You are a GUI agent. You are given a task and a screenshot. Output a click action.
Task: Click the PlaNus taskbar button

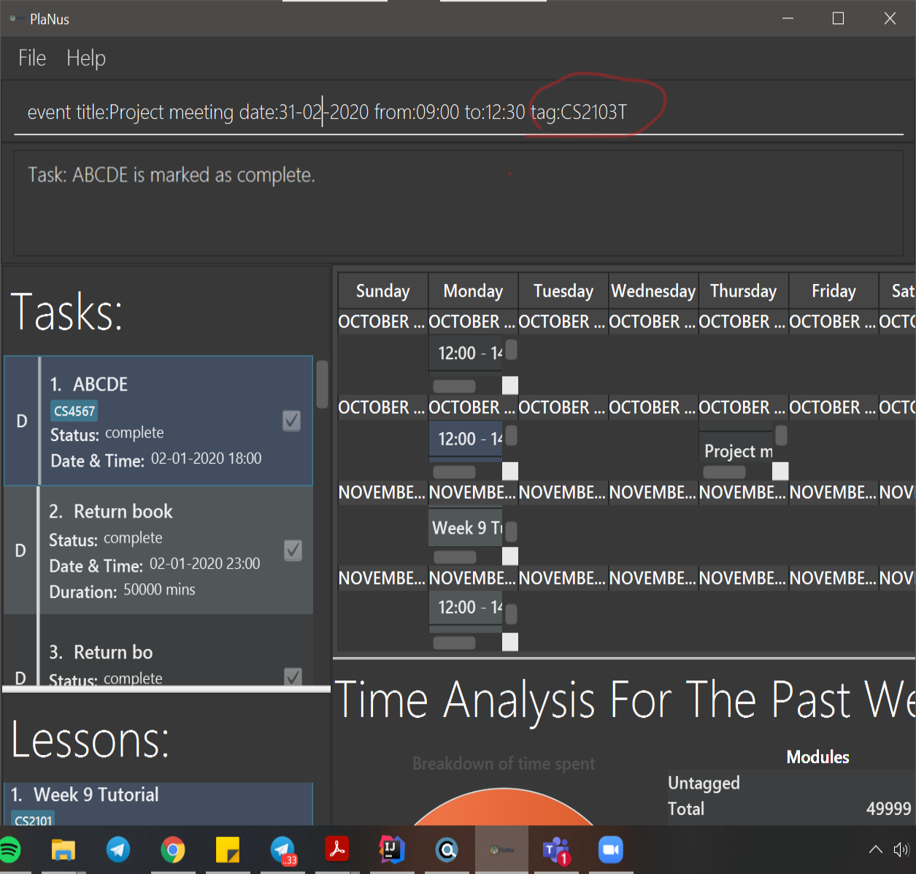pyautogui.click(x=501, y=850)
